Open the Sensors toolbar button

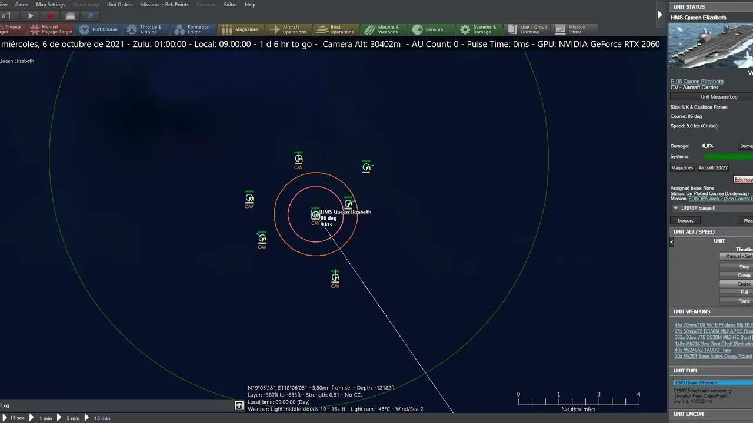[x=429, y=29]
